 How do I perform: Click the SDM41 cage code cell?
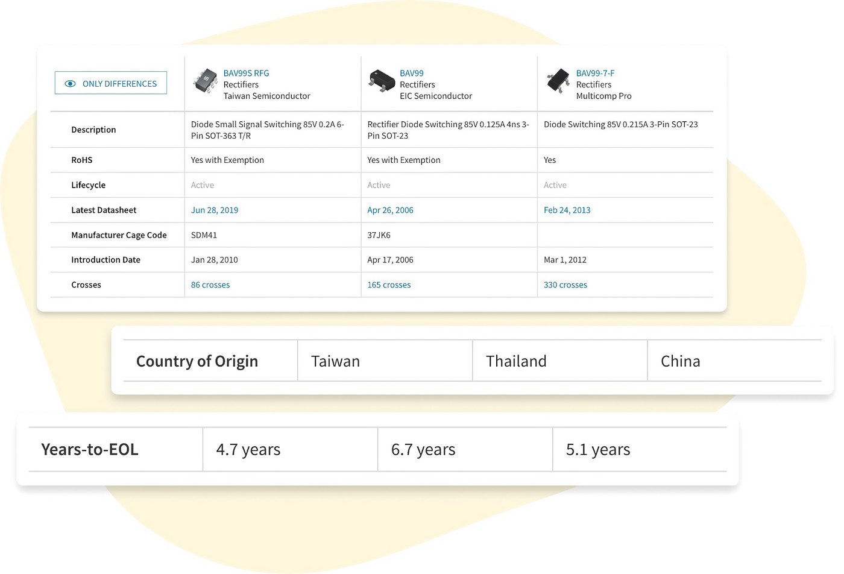[204, 235]
